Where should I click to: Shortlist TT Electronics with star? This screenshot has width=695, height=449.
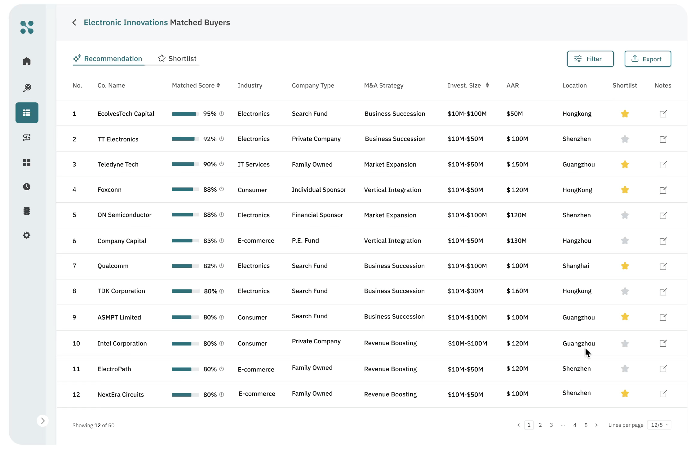click(625, 139)
